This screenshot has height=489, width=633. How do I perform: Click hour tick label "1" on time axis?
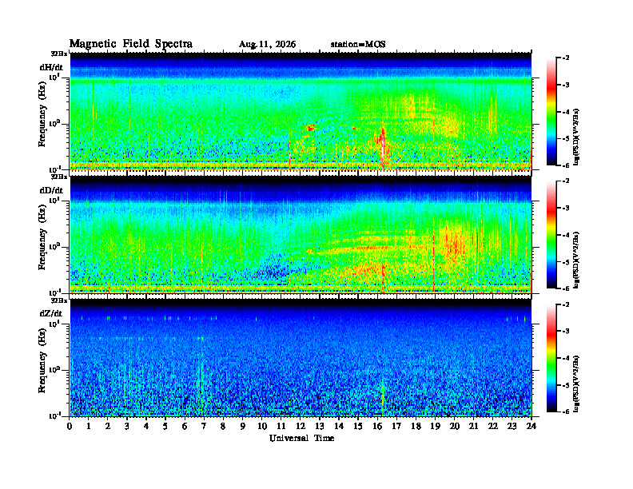(89, 427)
